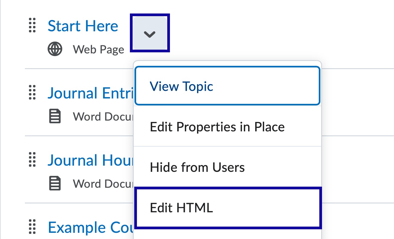Viewport: 394px width, 239px height.
Task: Select Hide from Users menu option
Action: [228, 167]
